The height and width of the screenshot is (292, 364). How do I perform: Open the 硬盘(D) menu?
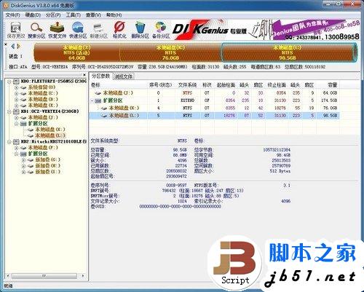coord(33,15)
